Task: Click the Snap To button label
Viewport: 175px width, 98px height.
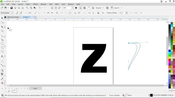Action: (x=98, y=8)
